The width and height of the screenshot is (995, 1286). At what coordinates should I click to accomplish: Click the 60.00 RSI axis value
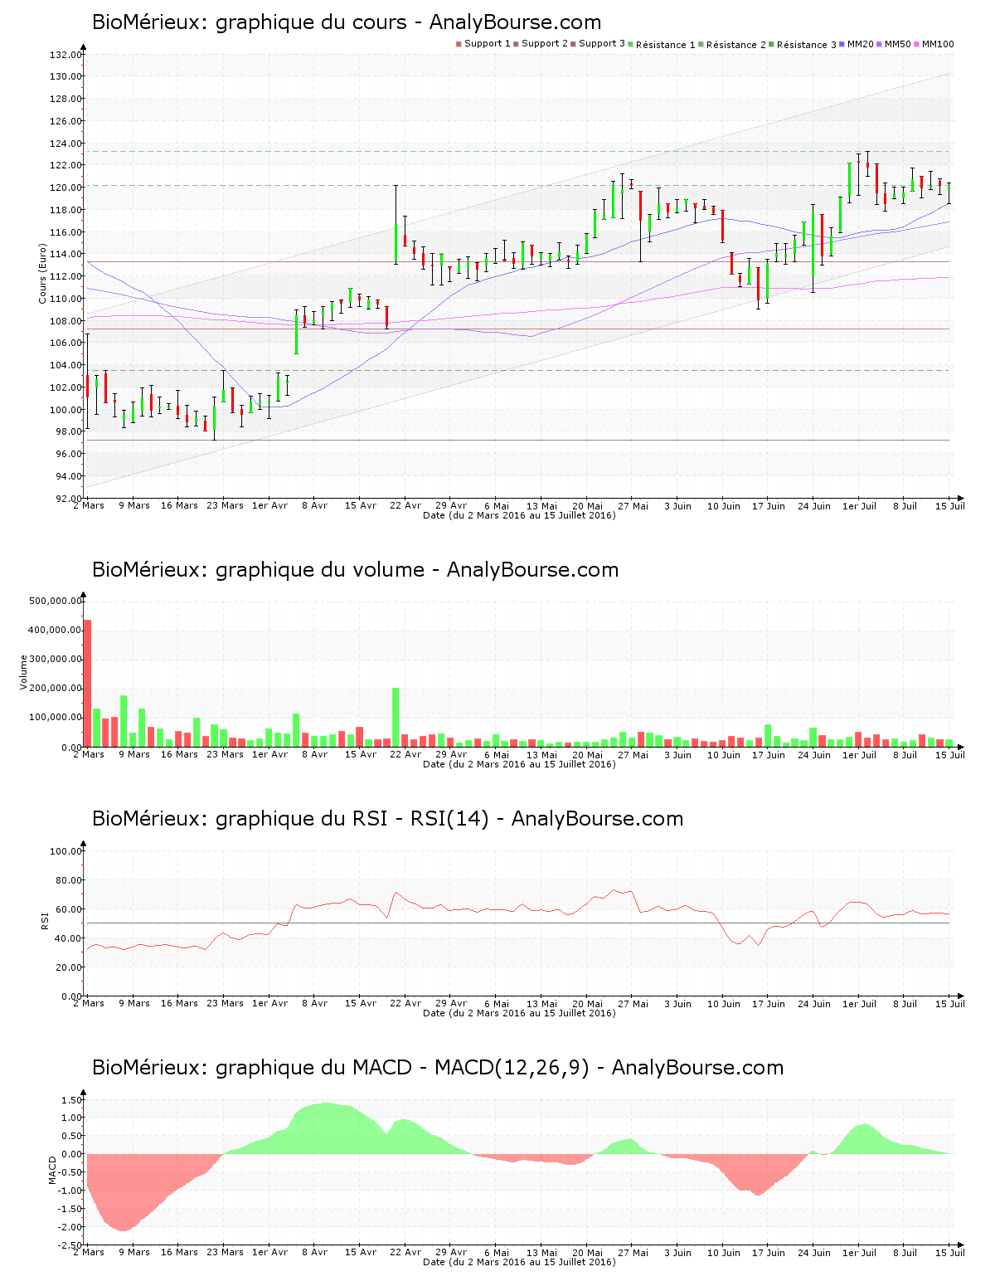[x=68, y=909]
